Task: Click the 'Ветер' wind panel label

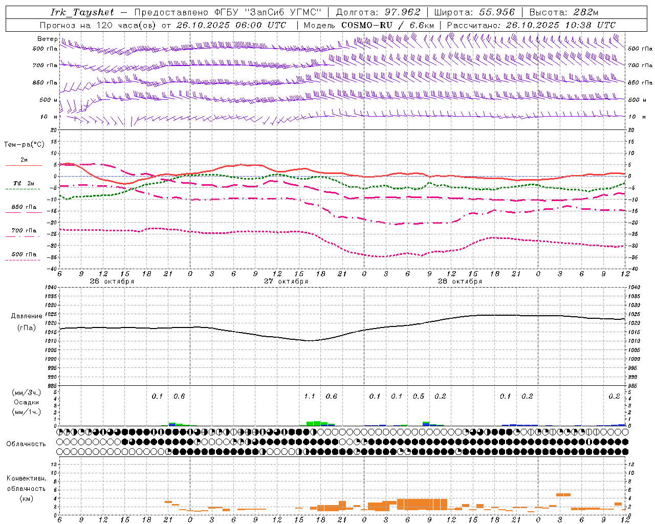Action: tap(47, 39)
